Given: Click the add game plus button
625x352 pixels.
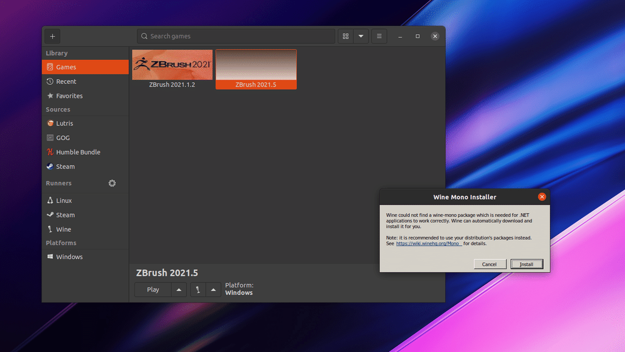Looking at the screenshot, I should pos(53,36).
